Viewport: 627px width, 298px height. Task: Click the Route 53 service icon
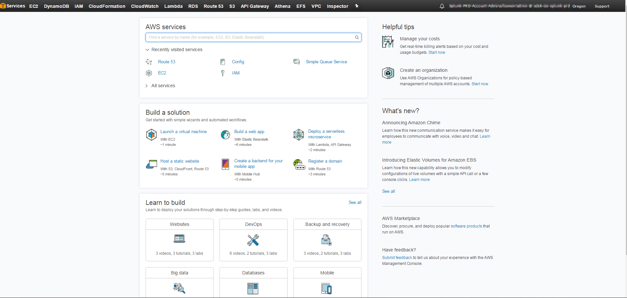[149, 62]
